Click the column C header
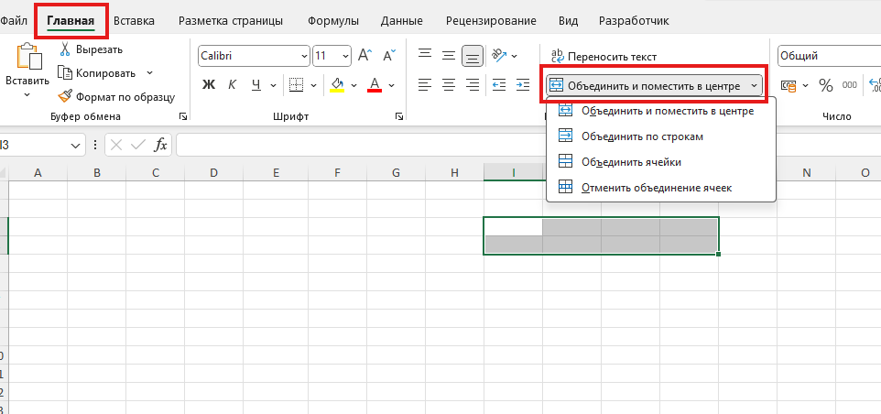This screenshot has width=881, height=414. (x=155, y=172)
